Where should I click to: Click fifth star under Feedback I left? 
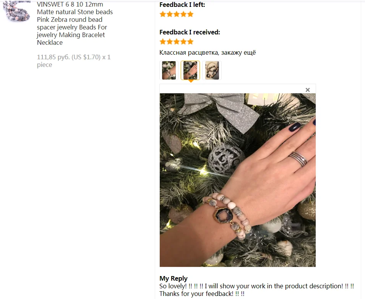point(190,14)
